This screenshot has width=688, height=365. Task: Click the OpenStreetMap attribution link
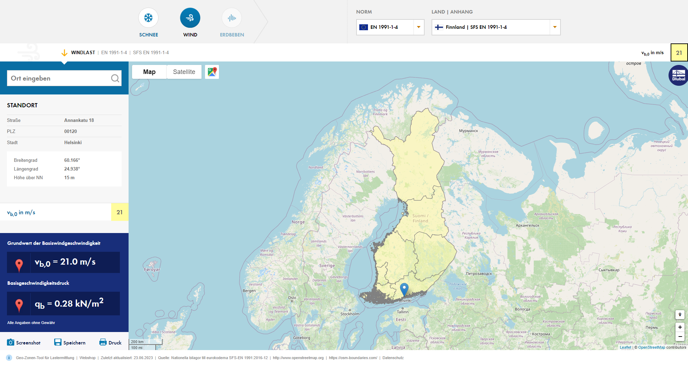tap(651, 347)
